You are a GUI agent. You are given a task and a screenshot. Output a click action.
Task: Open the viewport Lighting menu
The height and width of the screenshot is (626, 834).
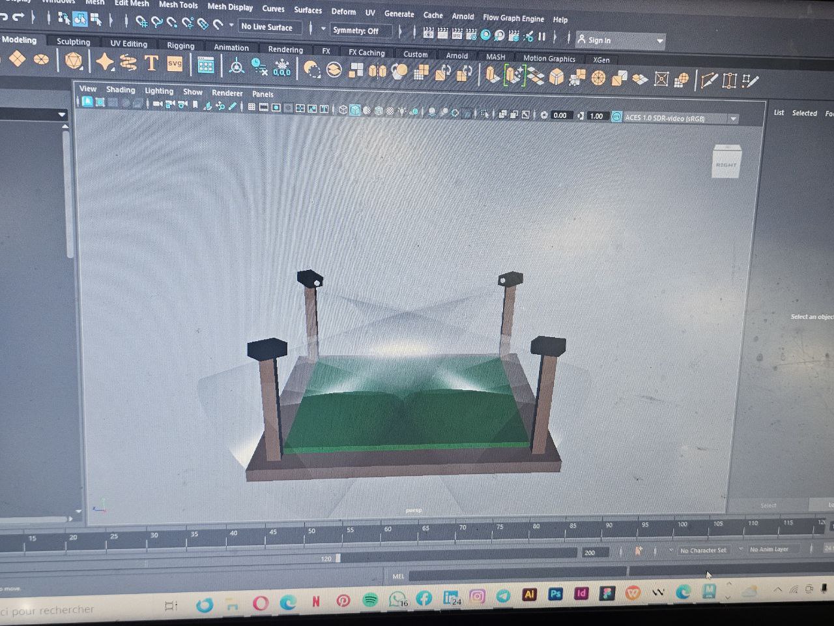point(159,91)
